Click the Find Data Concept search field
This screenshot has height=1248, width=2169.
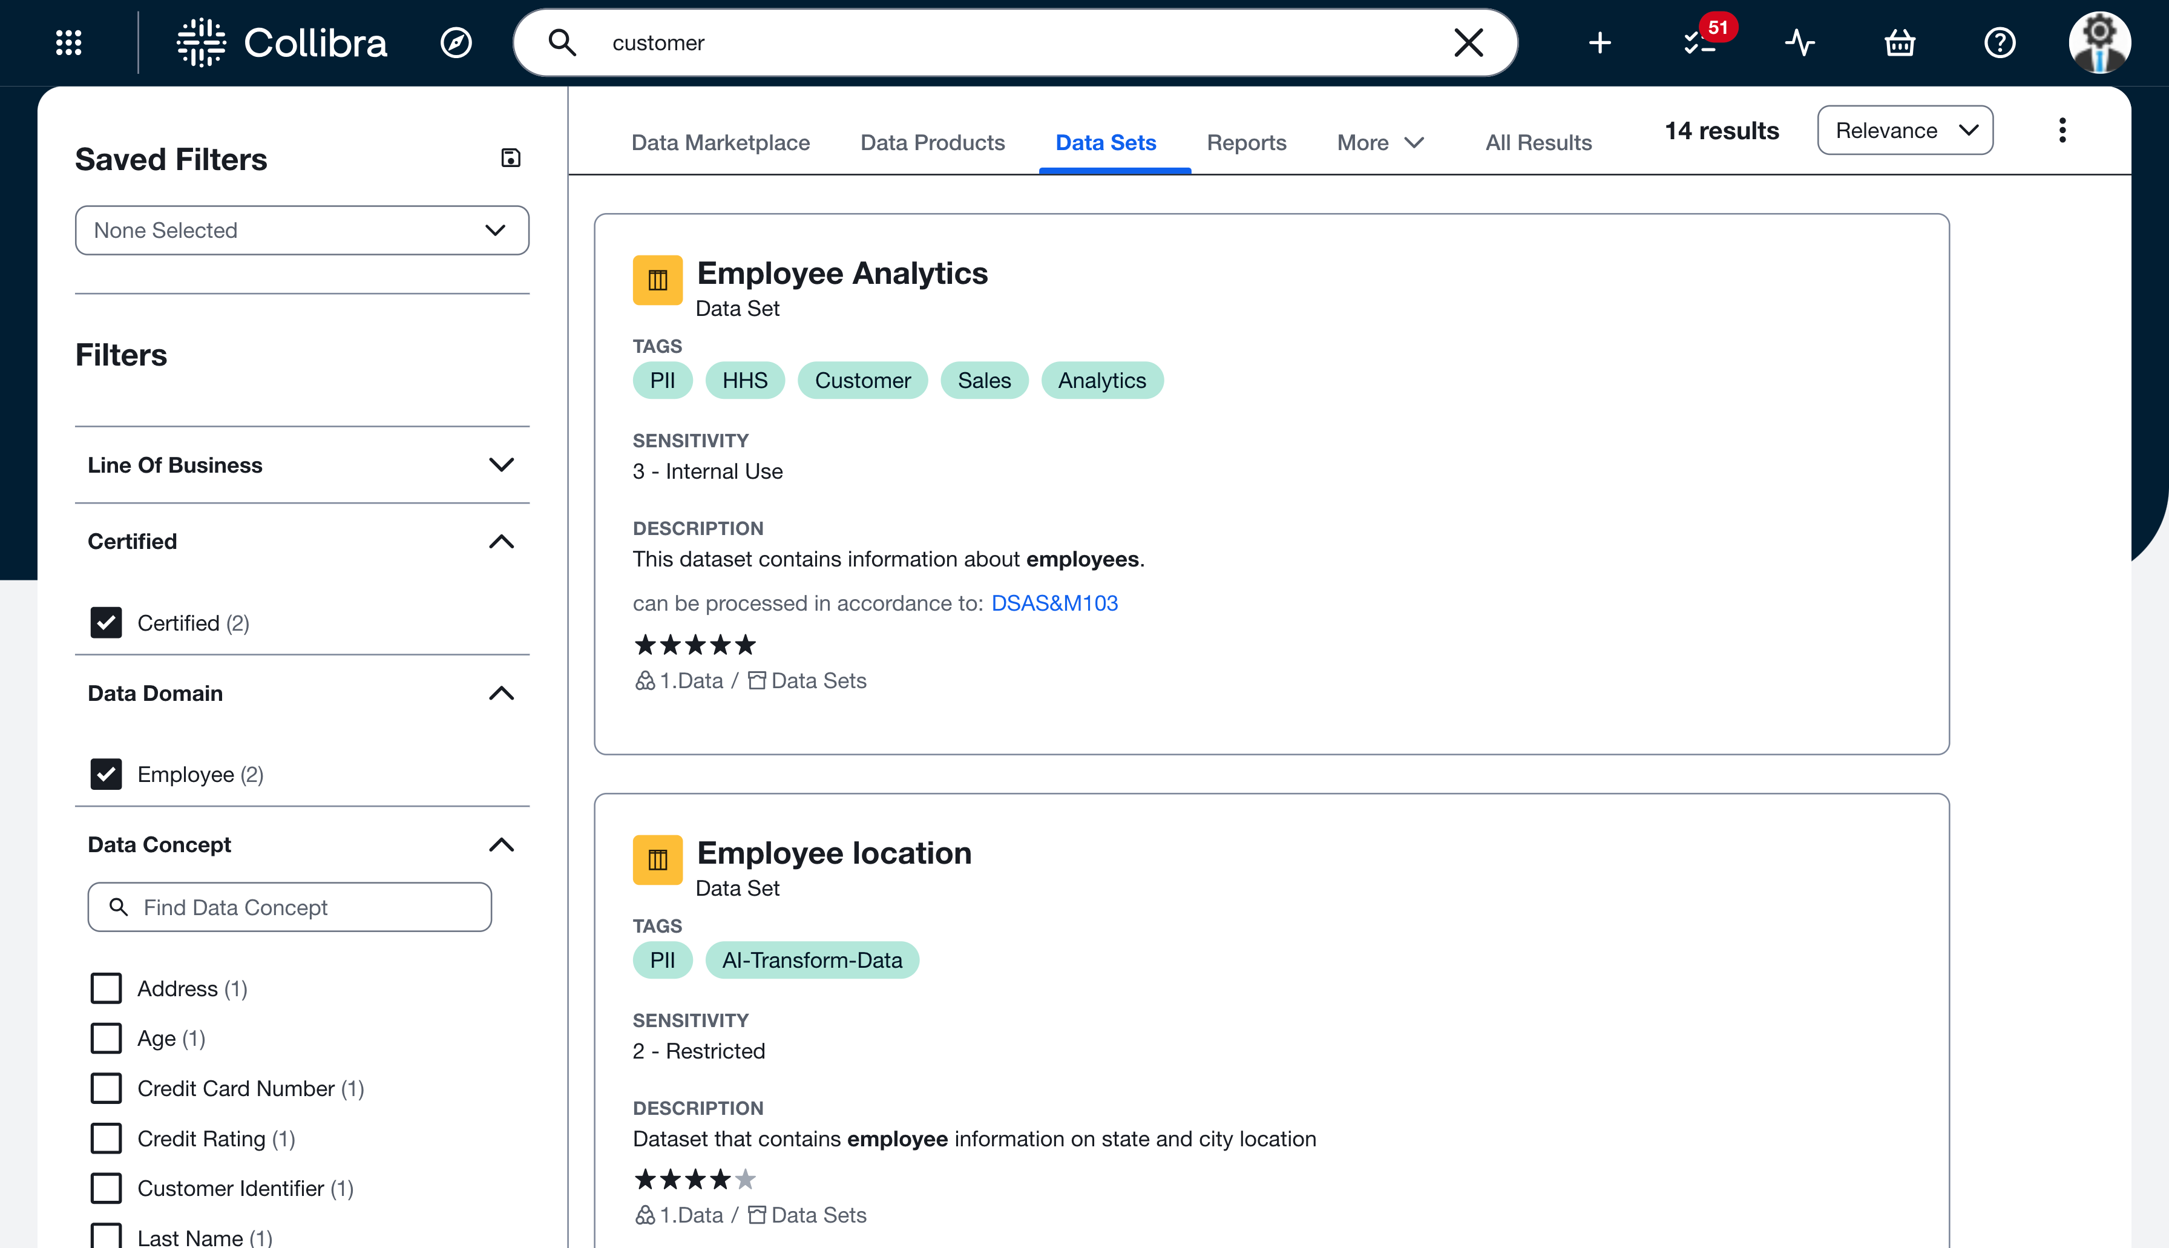pyautogui.click(x=290, y=907)
